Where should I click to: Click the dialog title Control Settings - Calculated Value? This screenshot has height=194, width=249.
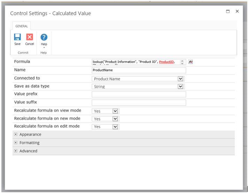(51, 13)
